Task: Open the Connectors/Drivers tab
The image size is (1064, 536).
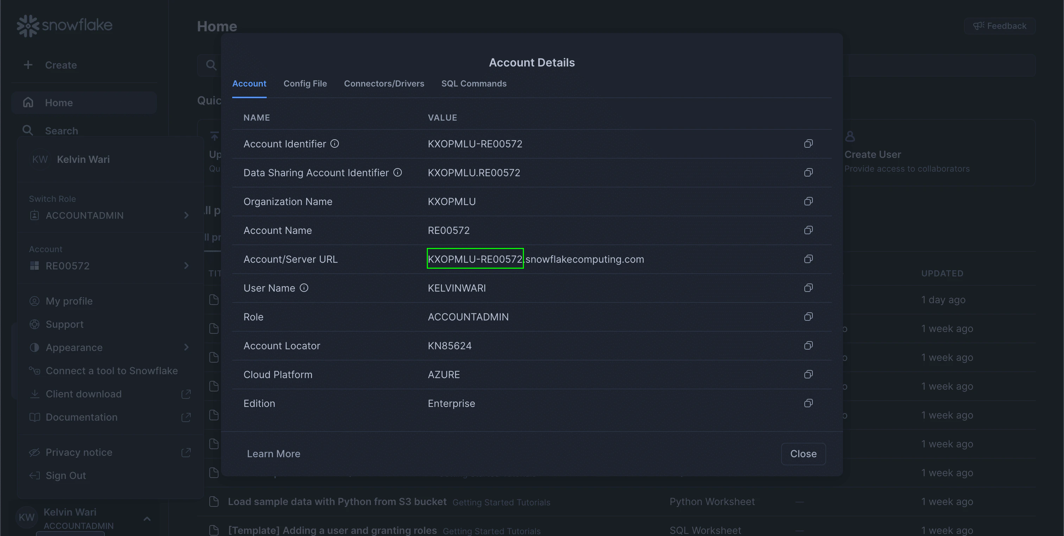Action: click(384, 83)
